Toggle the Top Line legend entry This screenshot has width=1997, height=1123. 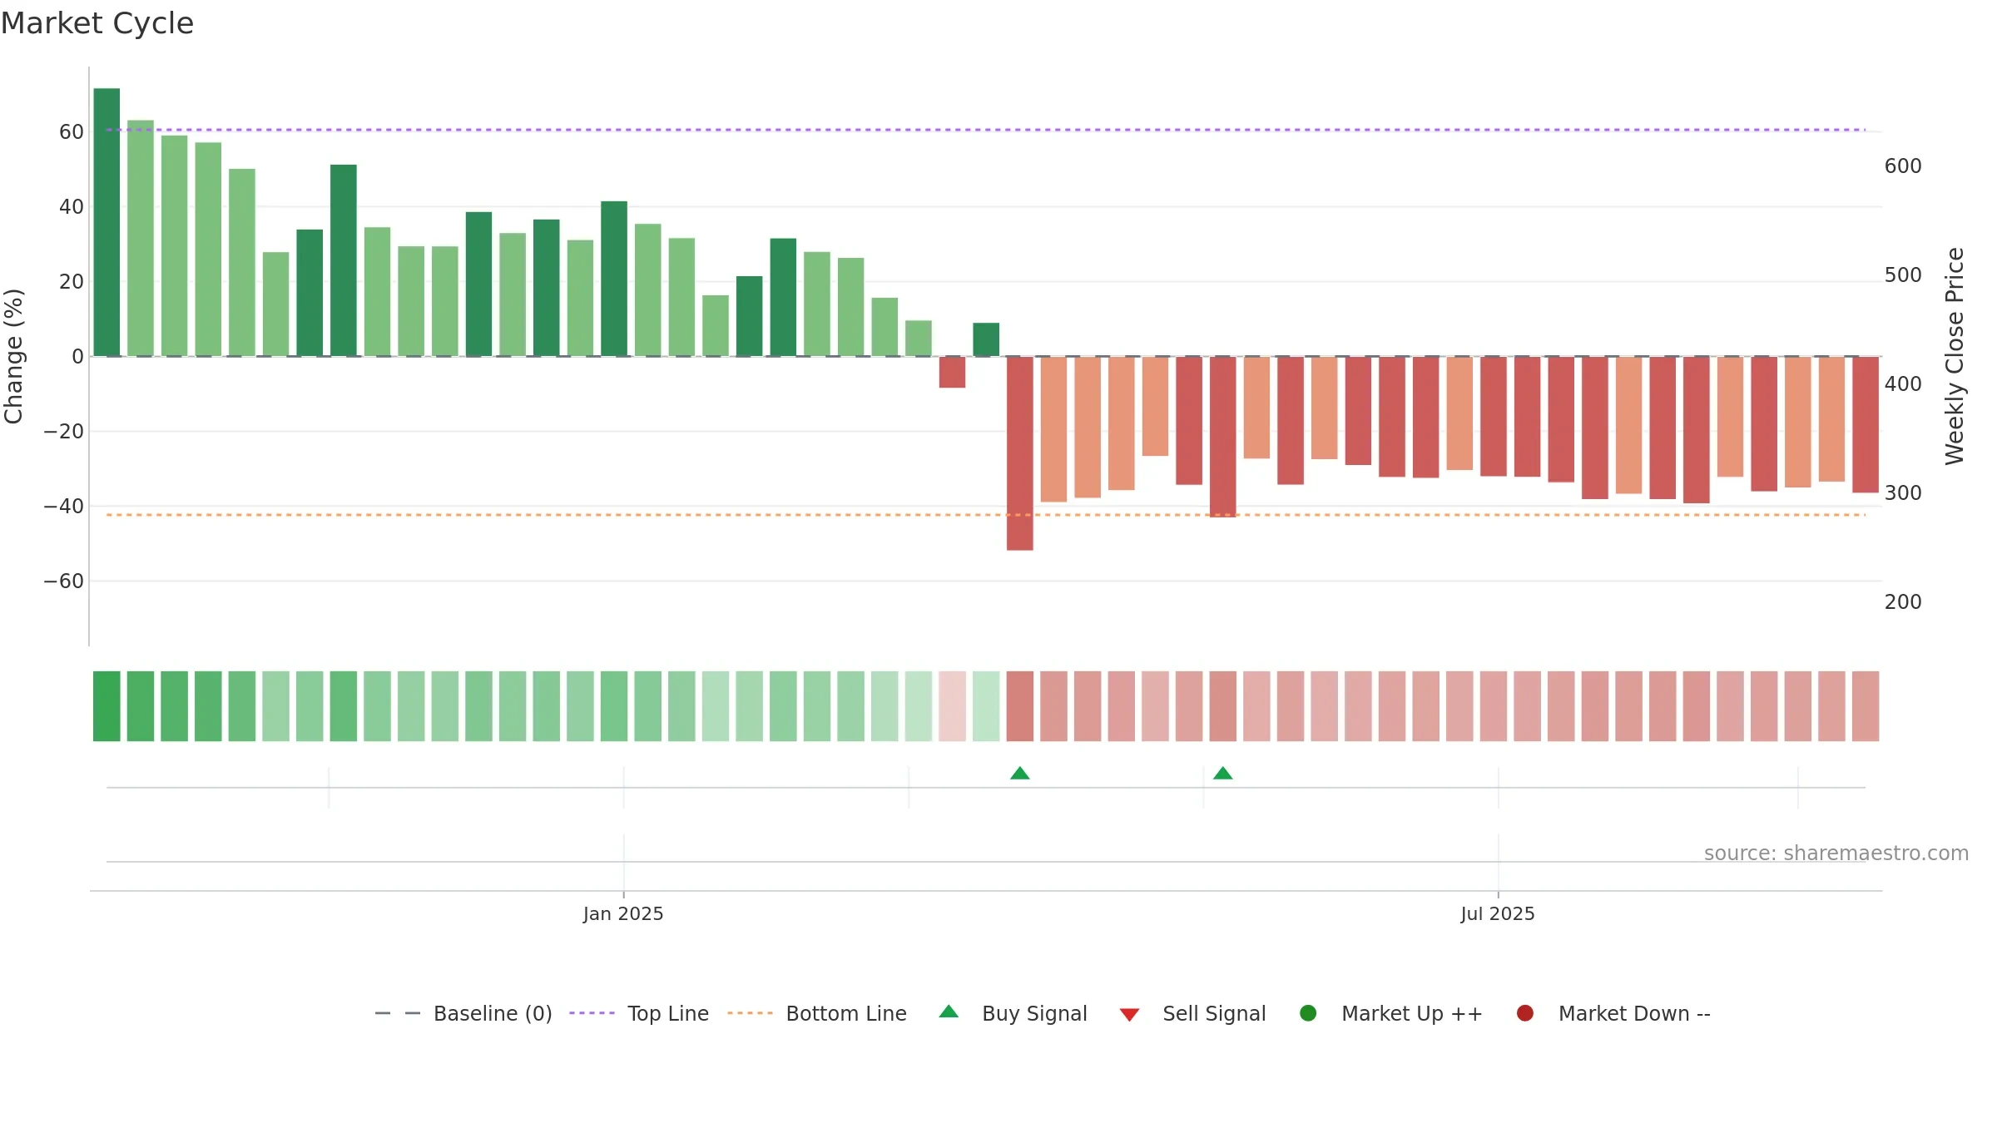(x=639, y=1014)
